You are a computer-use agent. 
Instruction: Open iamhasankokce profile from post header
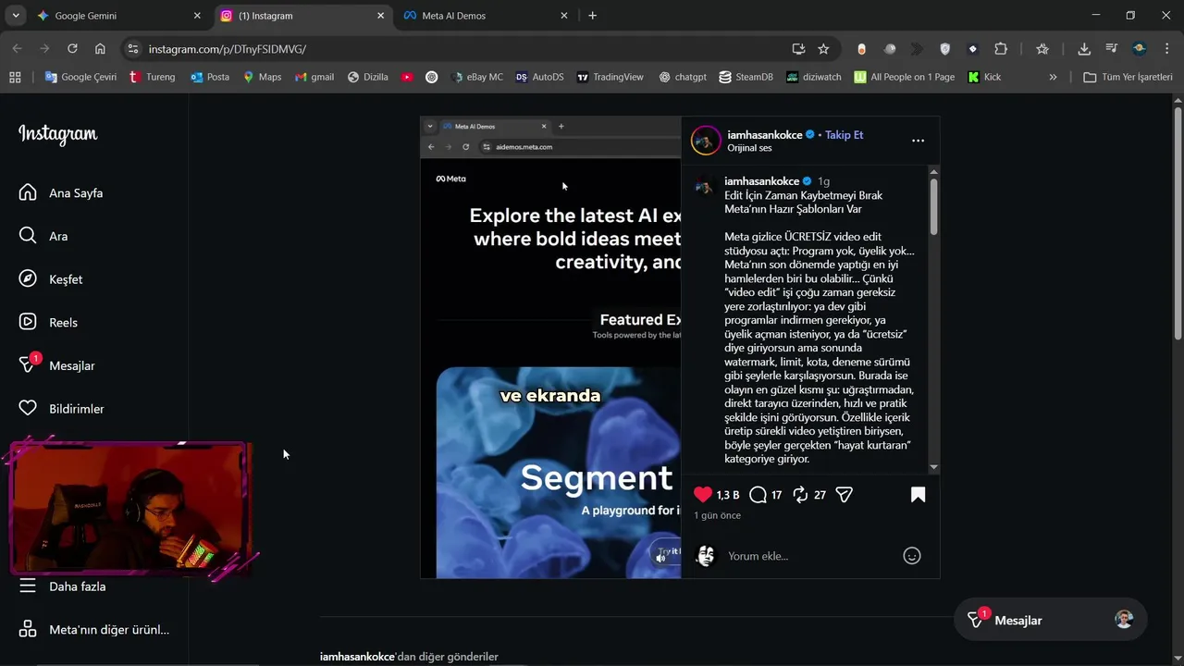[x=764, y=135]
